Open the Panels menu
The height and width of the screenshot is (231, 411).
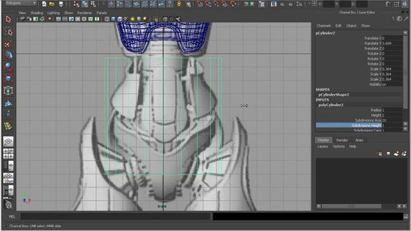[x=101, y=13]
